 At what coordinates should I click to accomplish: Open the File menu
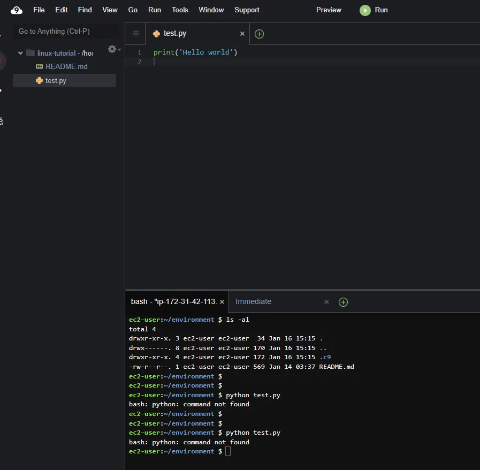coord(39,10)
